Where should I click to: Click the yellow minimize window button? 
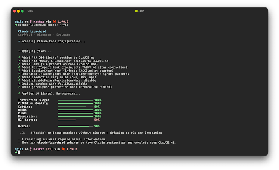pos(18,11)
